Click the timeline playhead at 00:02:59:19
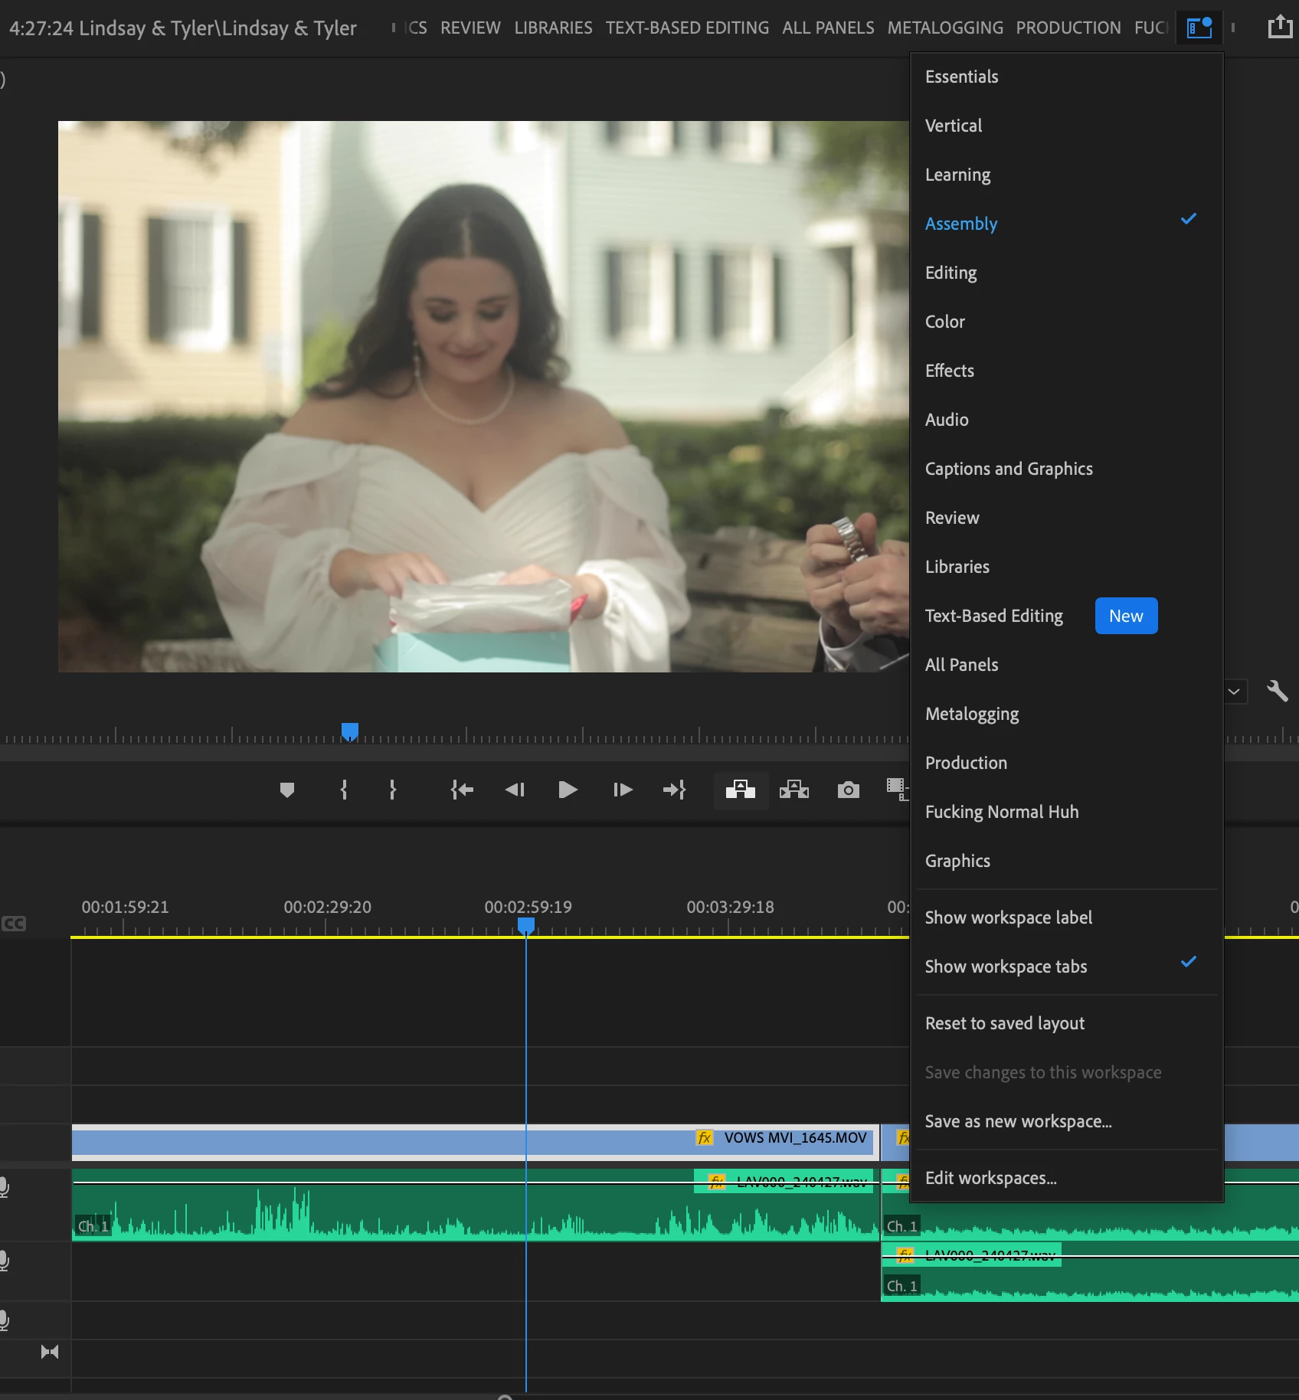 pyautogui.click(x=526, y=926)
